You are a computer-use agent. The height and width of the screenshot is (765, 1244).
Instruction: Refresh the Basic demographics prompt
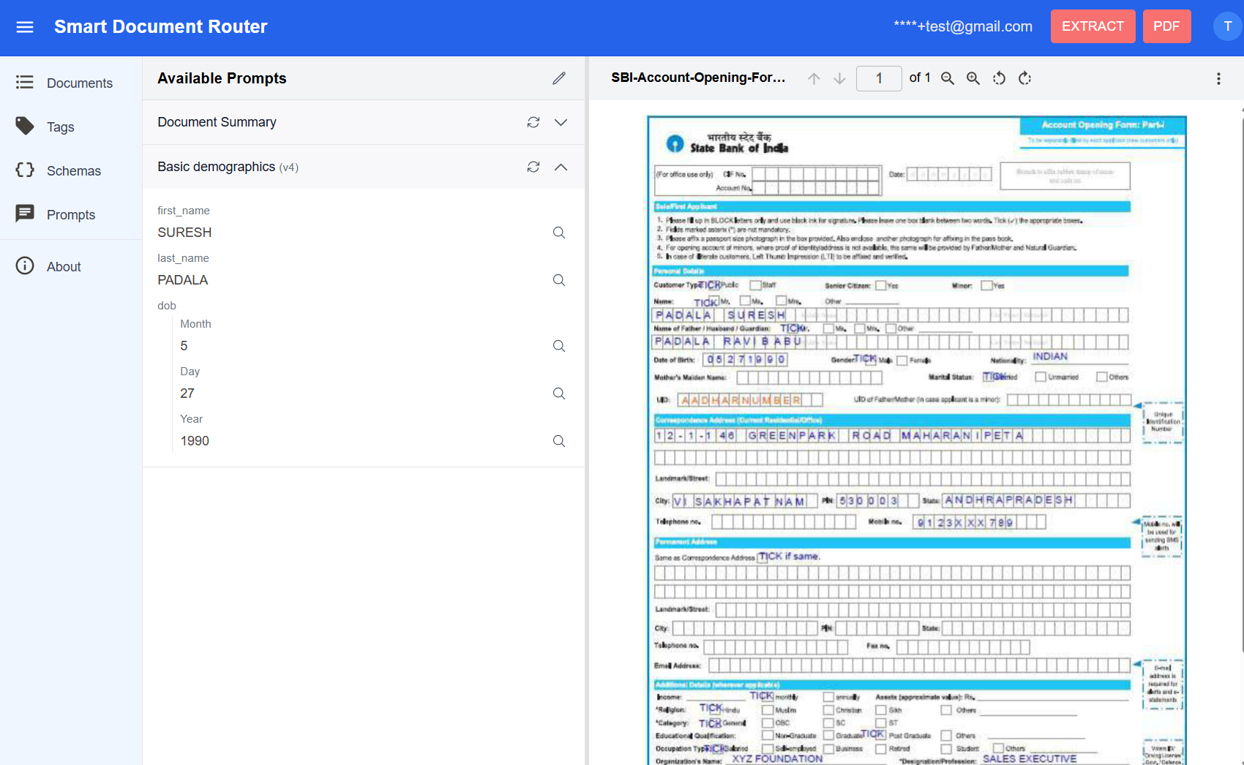533,167
